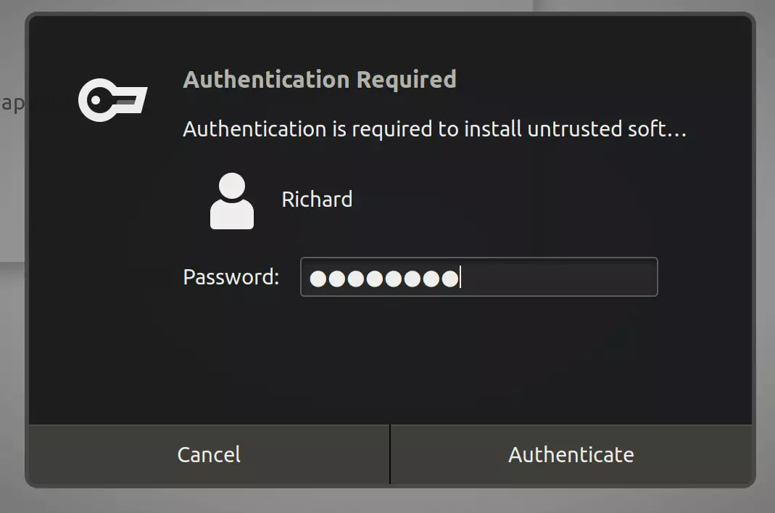This screenshot has width=775, height=513.
Task: Focus the Password input field
Action: click(x=479, y=277)
